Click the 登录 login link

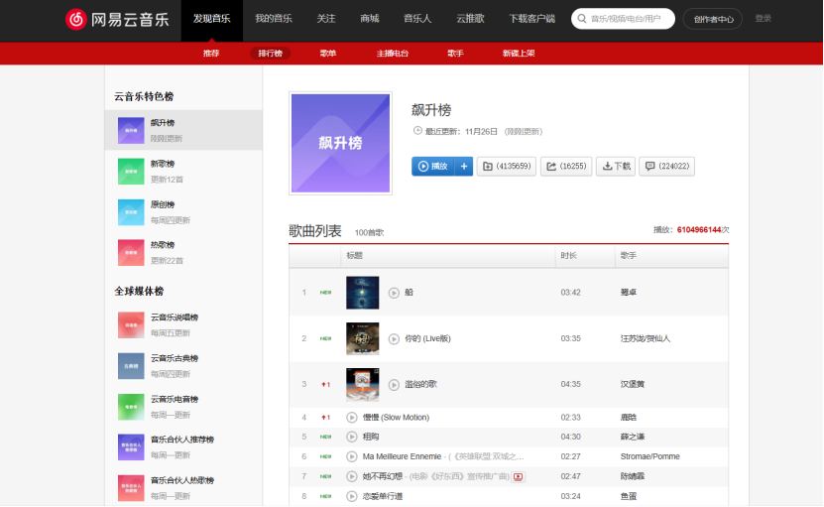[763, 19]
